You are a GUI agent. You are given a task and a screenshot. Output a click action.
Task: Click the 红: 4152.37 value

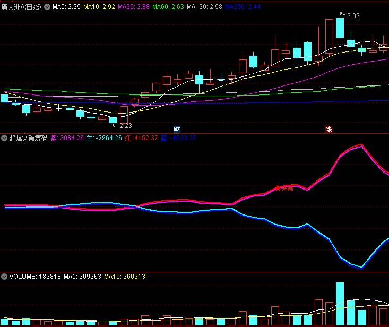(141, 138)
